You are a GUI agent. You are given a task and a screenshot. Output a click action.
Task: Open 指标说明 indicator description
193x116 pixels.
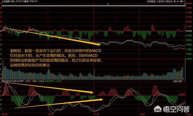pos(178,81)
